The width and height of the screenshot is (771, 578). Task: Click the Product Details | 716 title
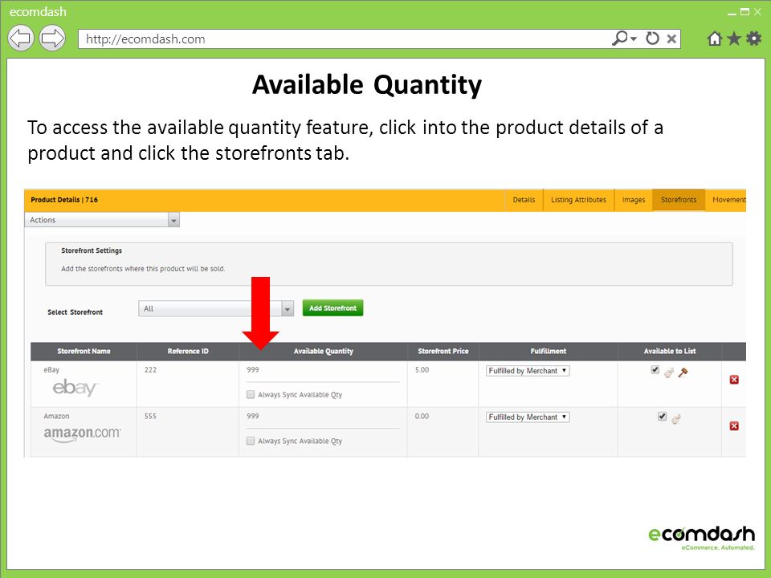tap(64, 200)
